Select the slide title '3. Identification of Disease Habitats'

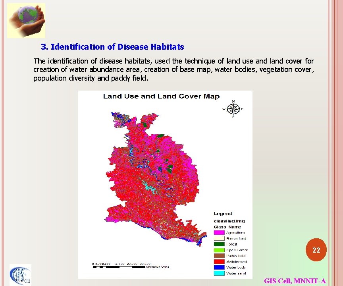[112, 46]
